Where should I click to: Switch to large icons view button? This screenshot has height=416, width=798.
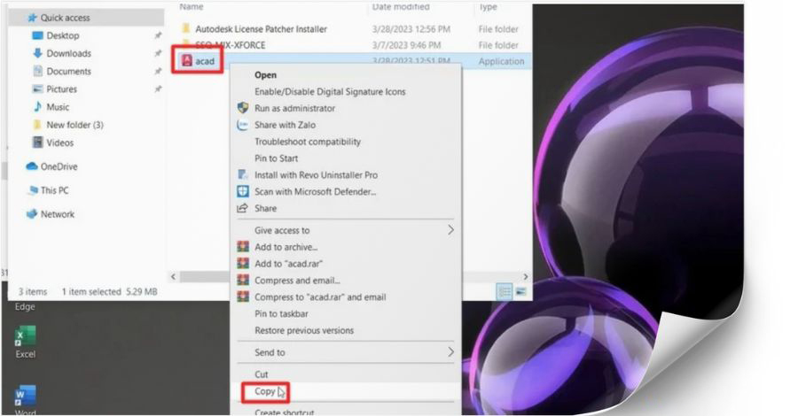[520, 291]
